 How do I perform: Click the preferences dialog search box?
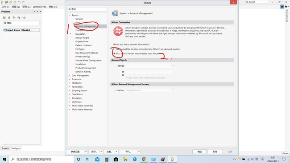coord(87,9)
